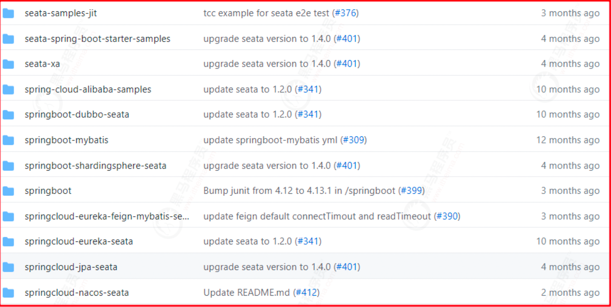611x307 pixels.
Task: Click the folder icon beside springcloud-eureka-feign-mybatis-se...
Action: click(x=8, y=217)
